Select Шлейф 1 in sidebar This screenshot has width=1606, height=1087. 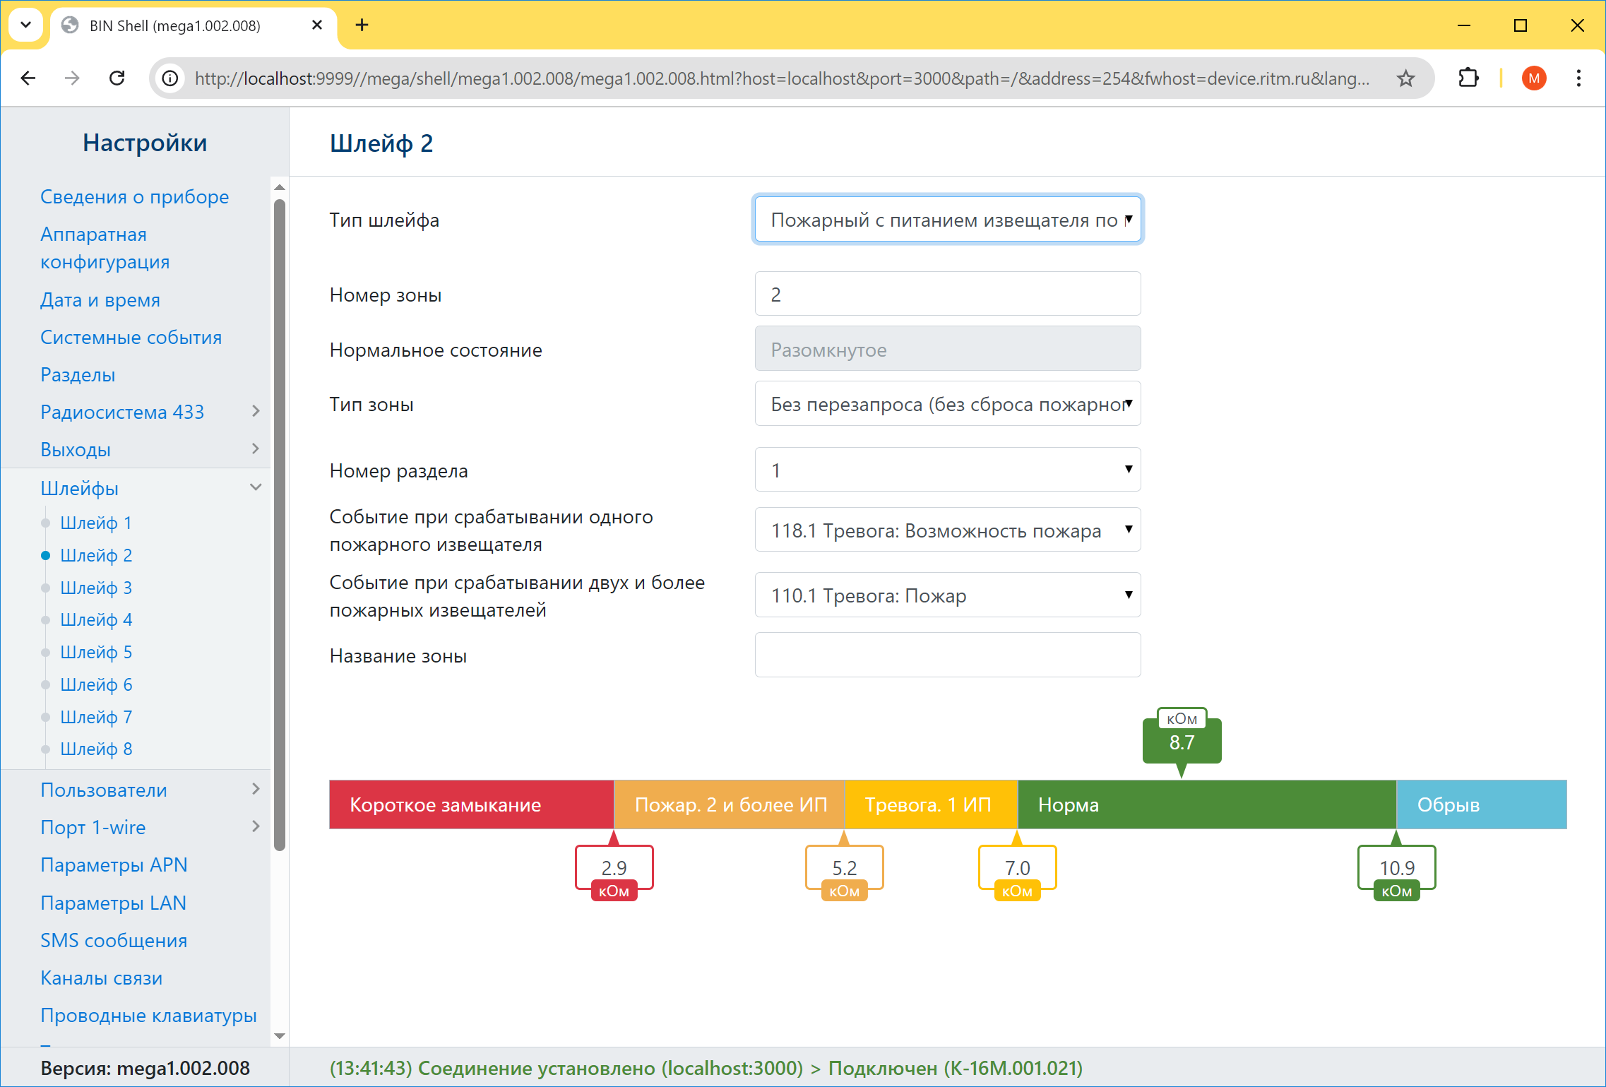click(x=96, y=523)
